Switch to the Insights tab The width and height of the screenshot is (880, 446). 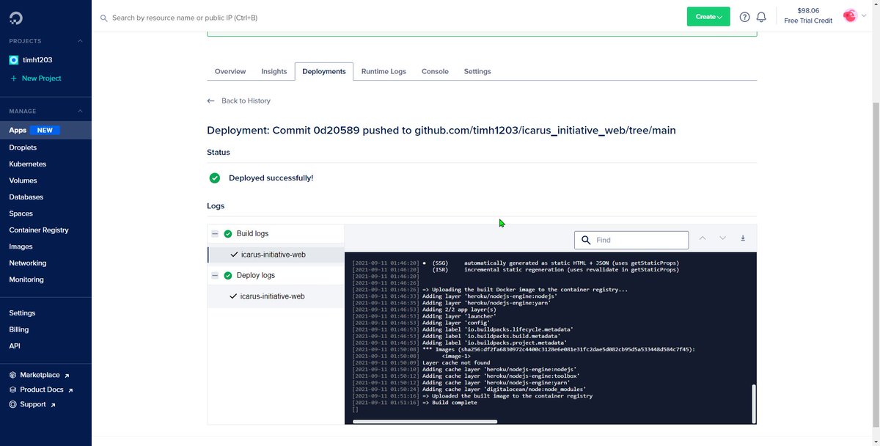274,71
